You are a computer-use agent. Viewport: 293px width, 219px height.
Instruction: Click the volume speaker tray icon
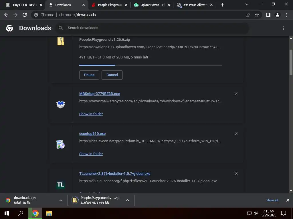pos(256,213)
